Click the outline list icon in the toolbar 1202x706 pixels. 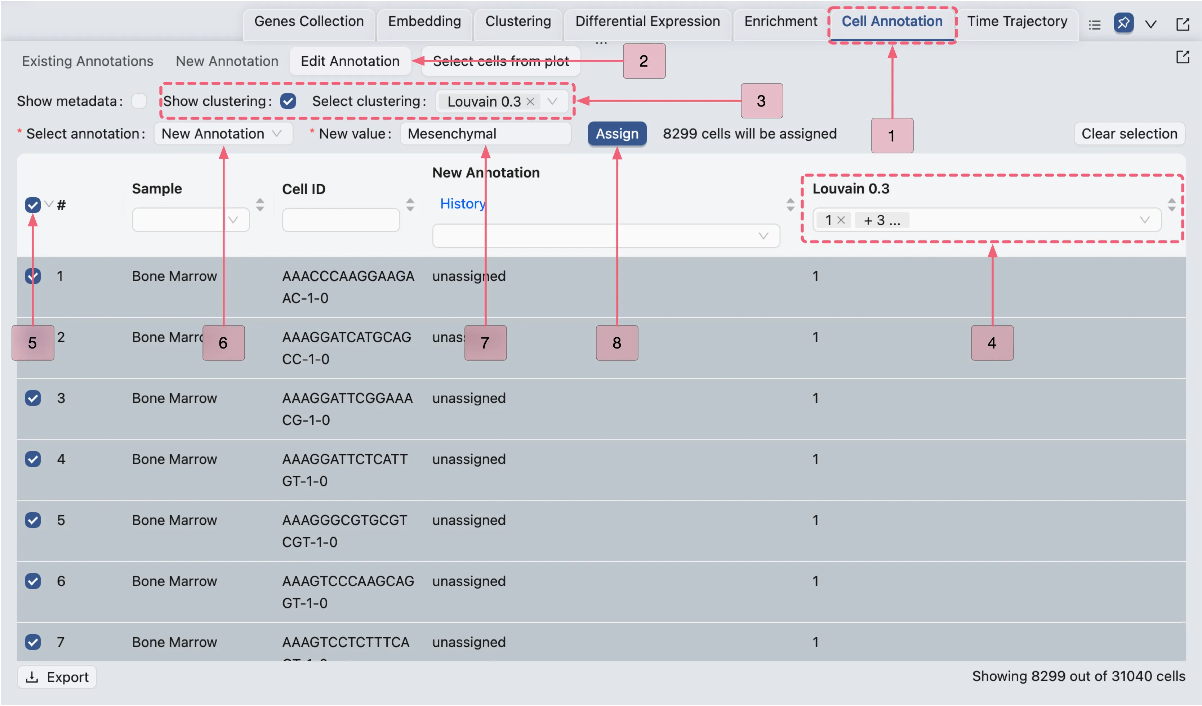[1095, 24]
